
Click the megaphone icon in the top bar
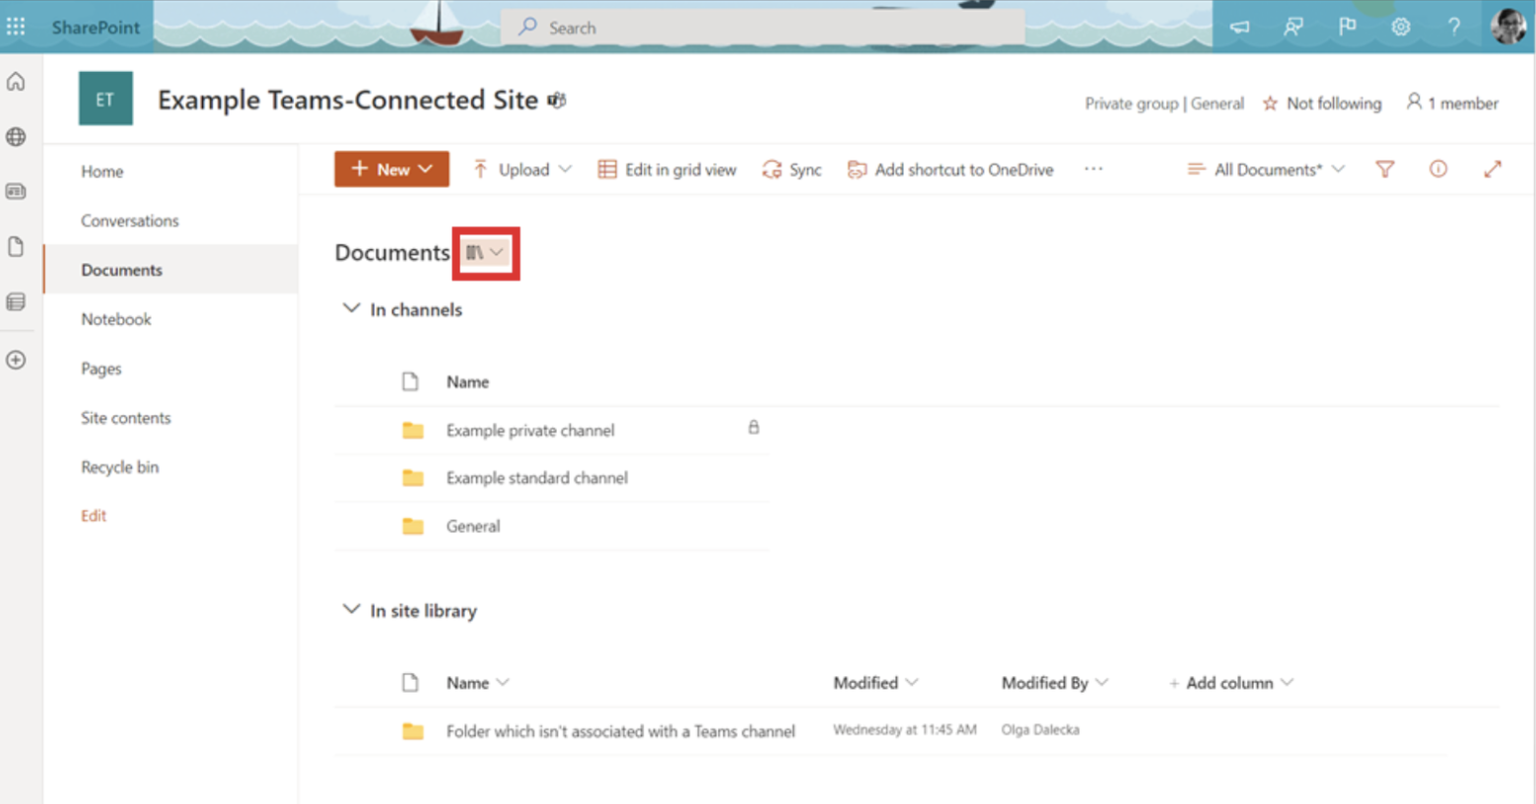(x=1240, y=28)
